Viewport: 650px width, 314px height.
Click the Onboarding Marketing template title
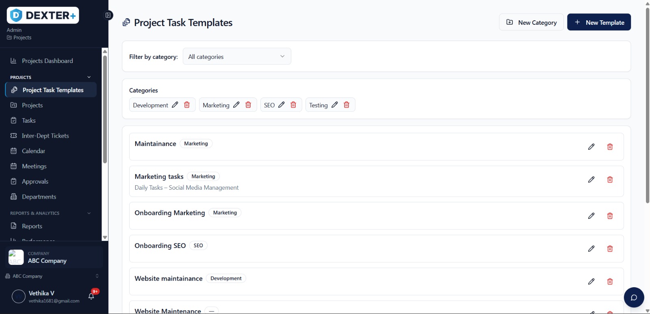coord(170,213)
